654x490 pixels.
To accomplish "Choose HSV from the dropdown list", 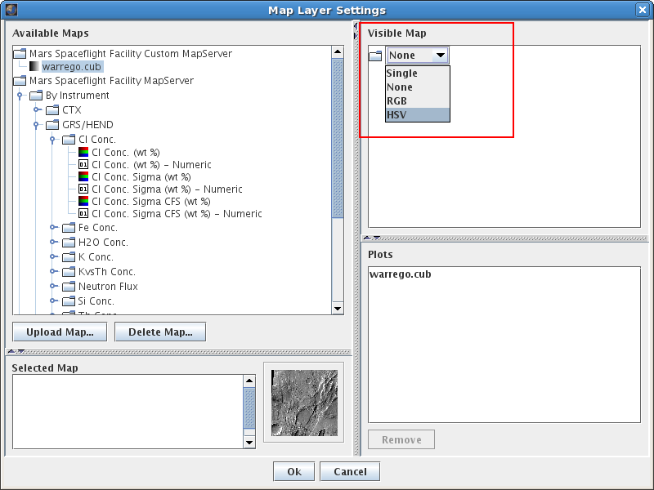I will click(418, 114).
